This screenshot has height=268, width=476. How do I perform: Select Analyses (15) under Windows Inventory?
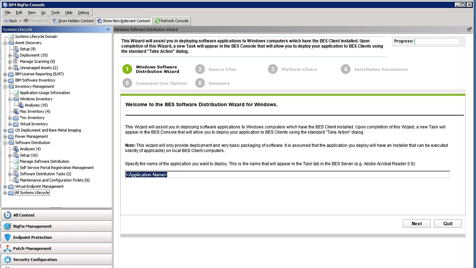pos(36,105)
